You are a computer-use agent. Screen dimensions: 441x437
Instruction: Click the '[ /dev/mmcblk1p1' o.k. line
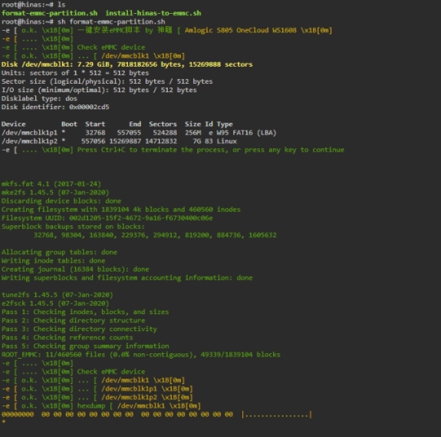97,389
